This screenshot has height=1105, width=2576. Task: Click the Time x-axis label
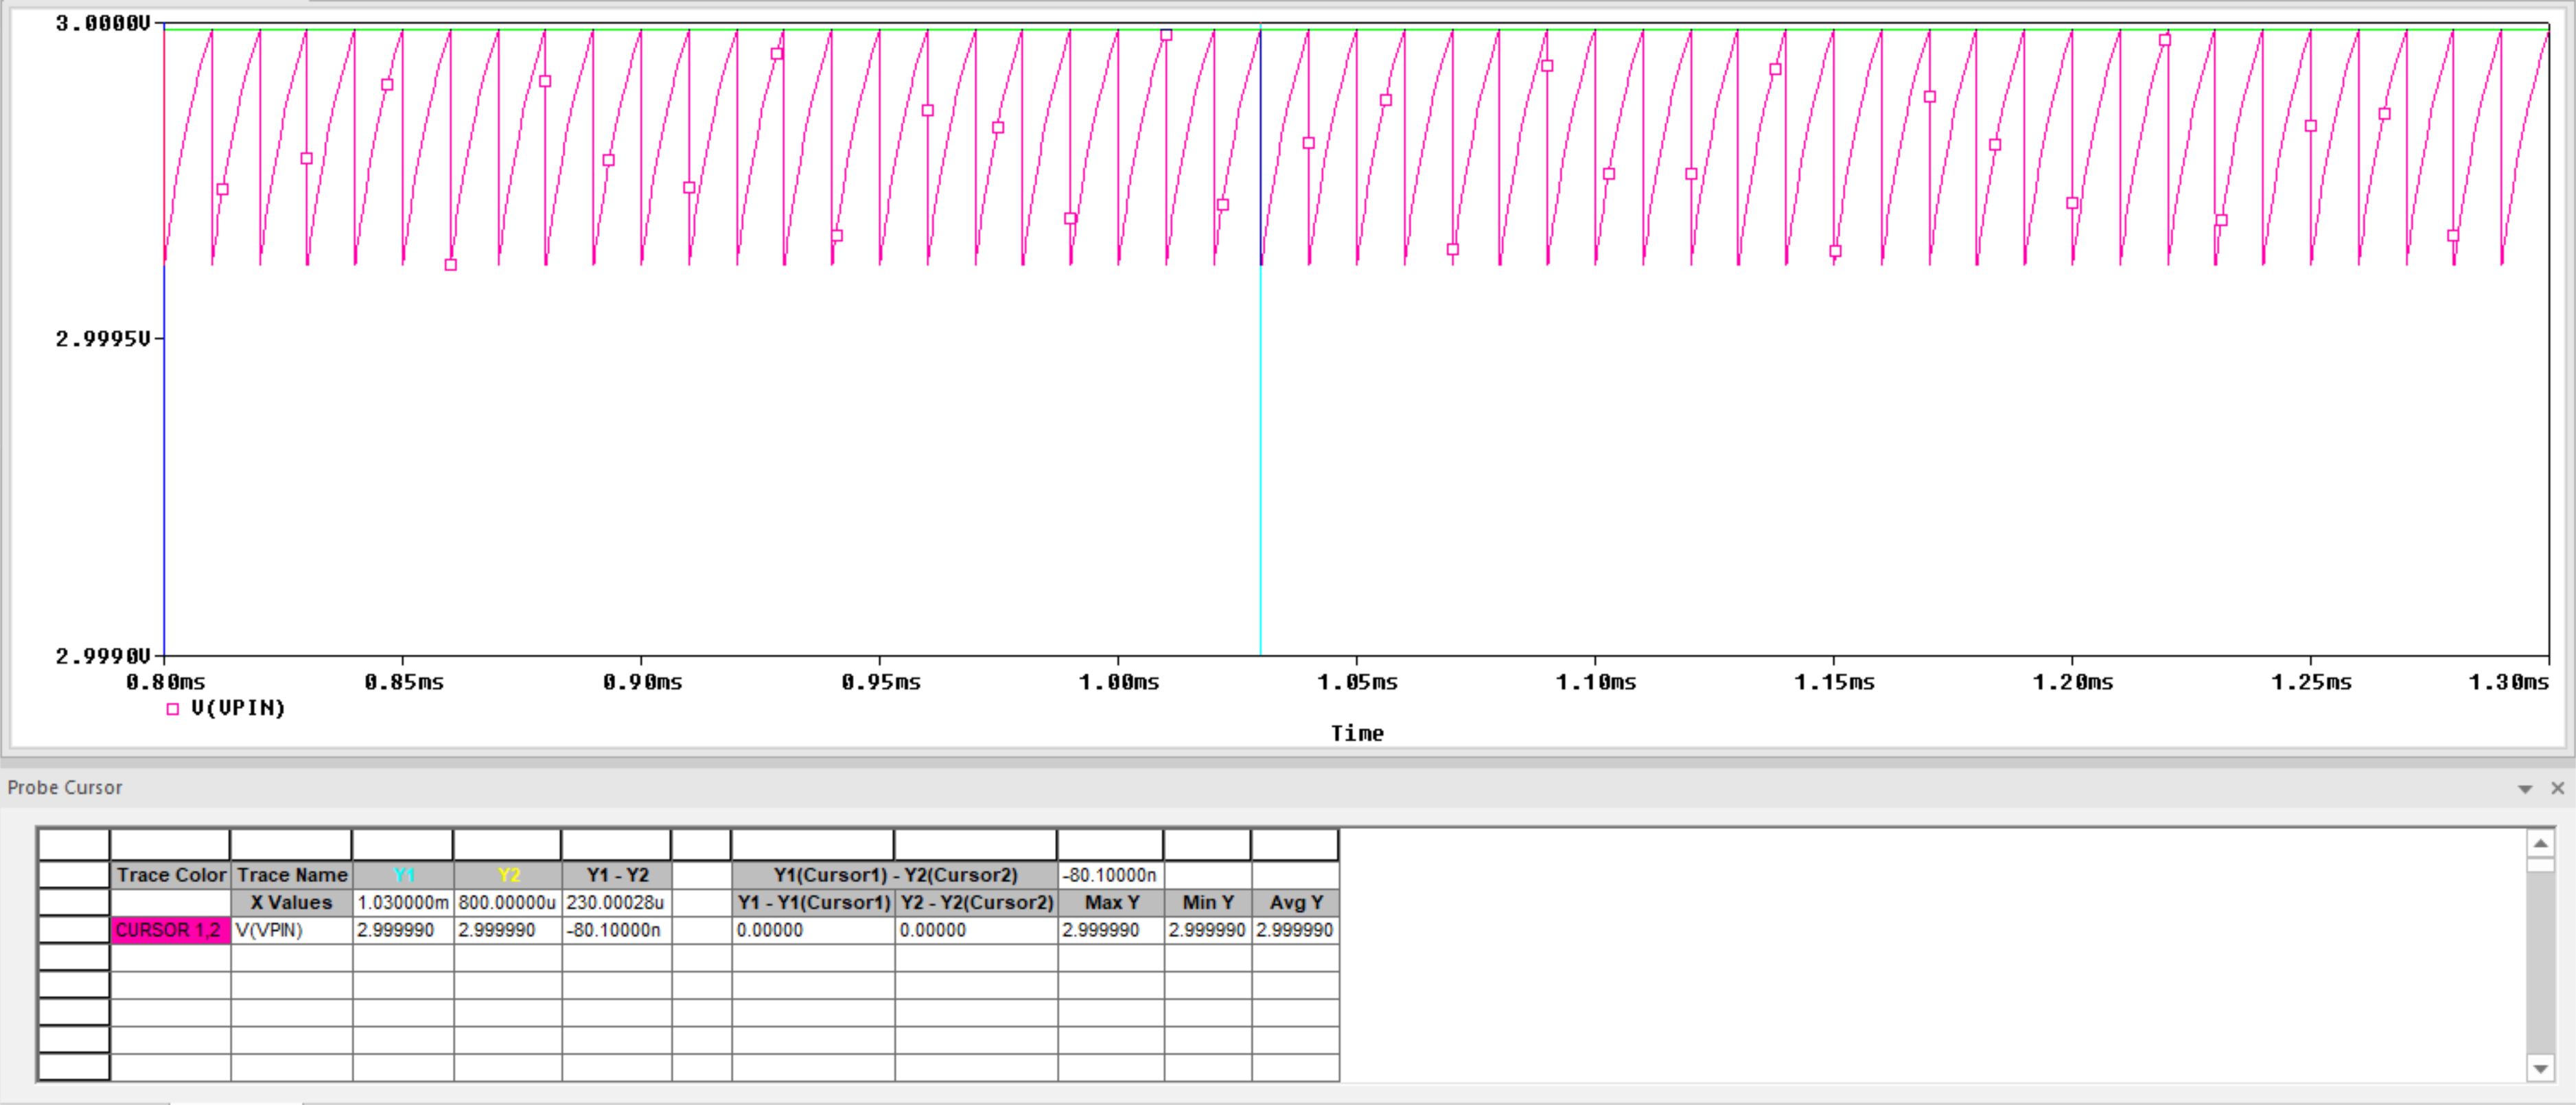coord(1357,733)
